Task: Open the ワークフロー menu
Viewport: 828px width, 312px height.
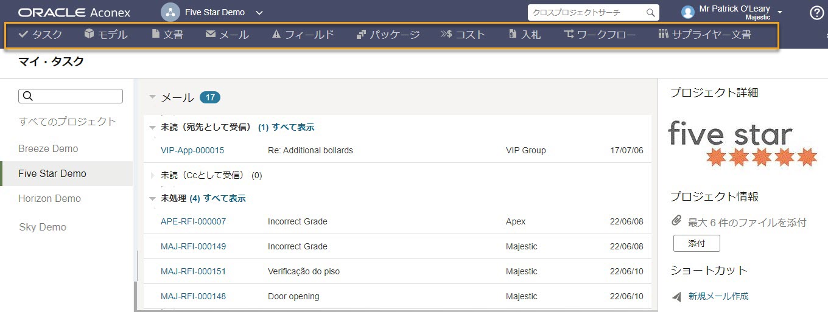Action: coord(600,35)
